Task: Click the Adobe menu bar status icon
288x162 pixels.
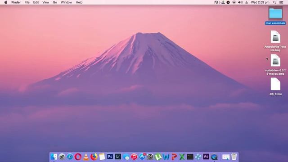Action: [x=217, y=2]
